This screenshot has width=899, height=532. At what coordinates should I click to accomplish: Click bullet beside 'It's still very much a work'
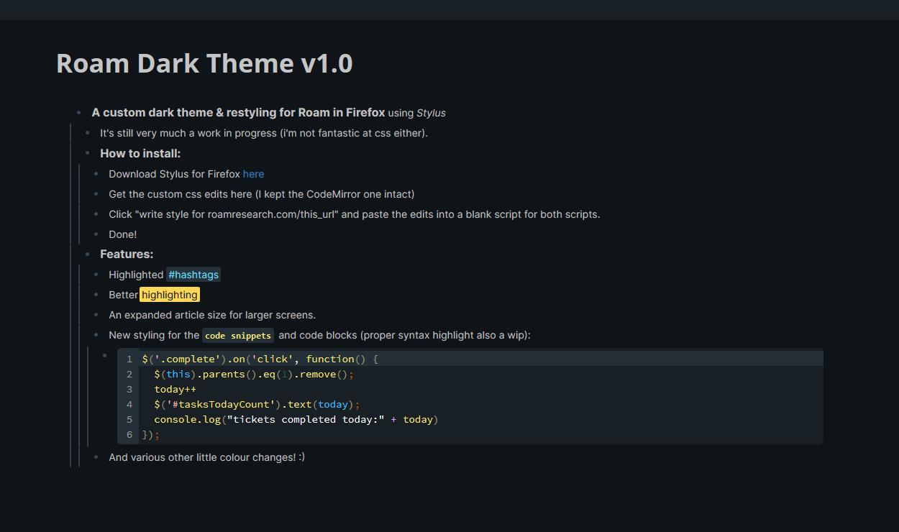click(87, 133)
